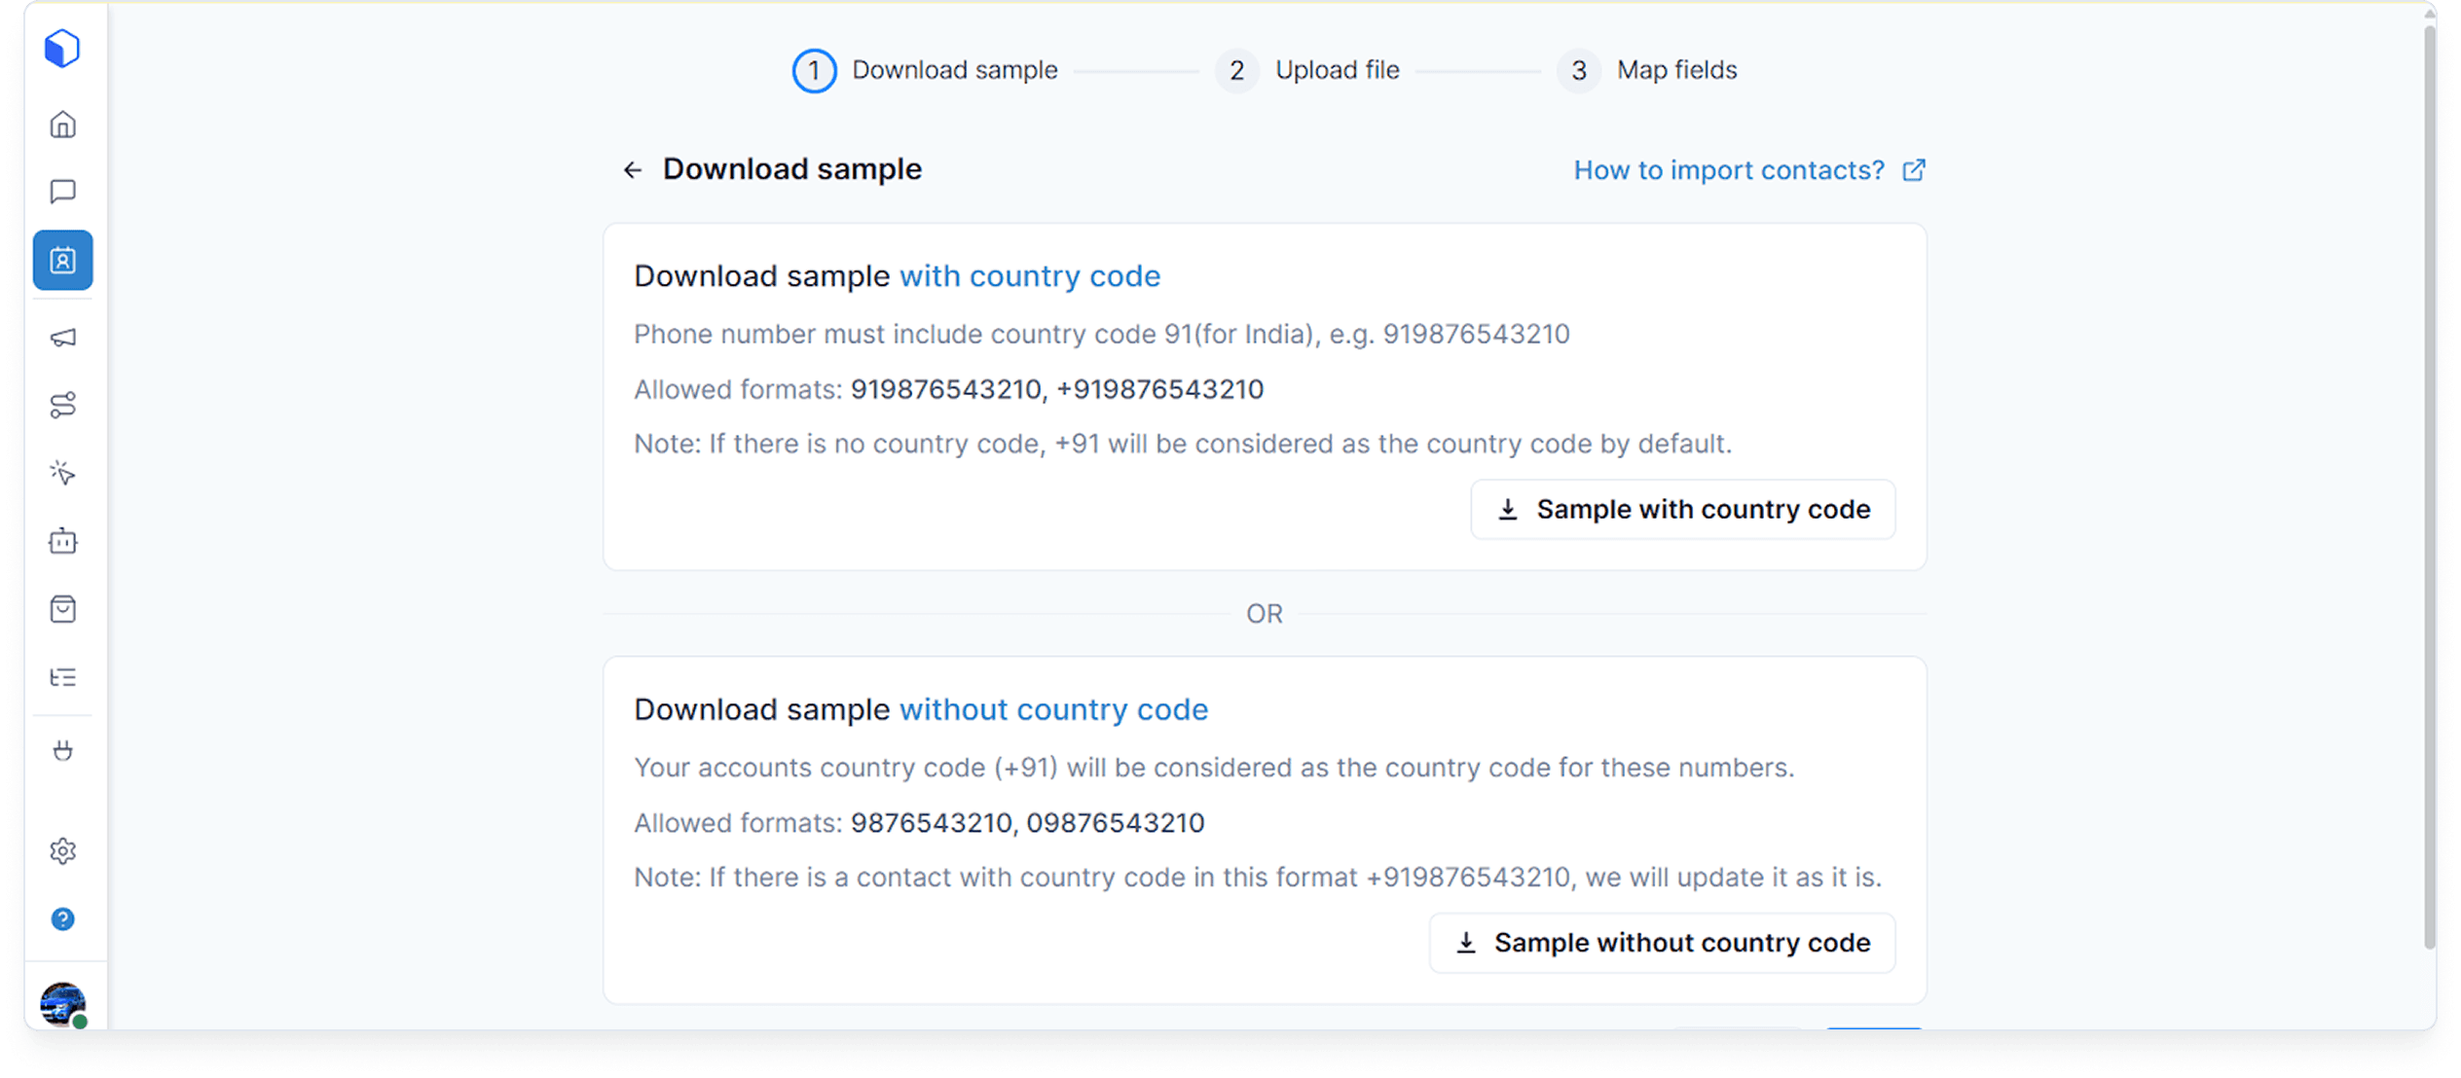This screenshot has width=2461, height=1078.
Task: Open the Home sidebar icon
Action: point(62,125)
